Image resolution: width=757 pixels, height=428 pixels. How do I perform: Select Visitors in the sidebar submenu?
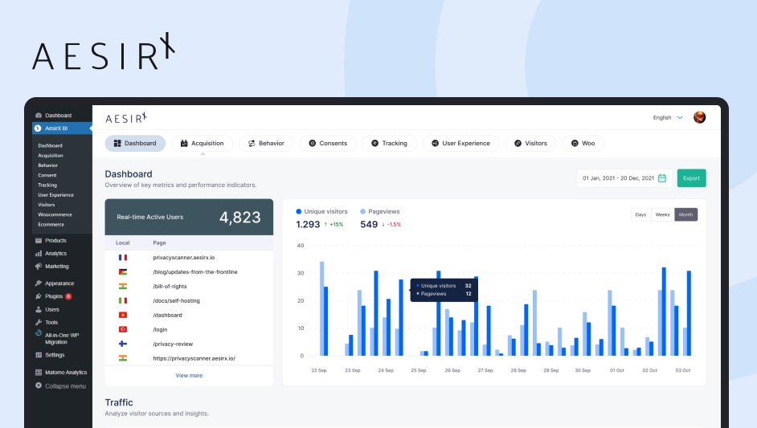tap(47, 205)
